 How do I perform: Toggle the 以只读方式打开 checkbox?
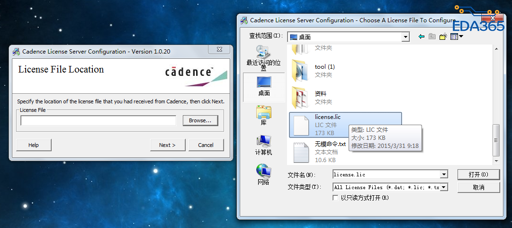click(x=335, y=198)
